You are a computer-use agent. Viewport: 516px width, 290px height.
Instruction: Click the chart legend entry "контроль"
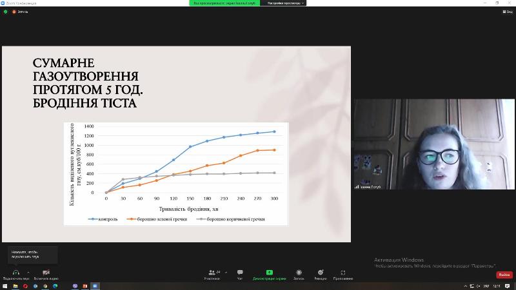[x=103, y=219]
